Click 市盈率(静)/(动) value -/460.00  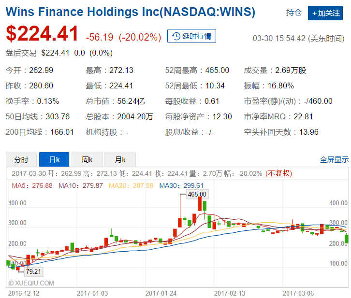point(318,101)
